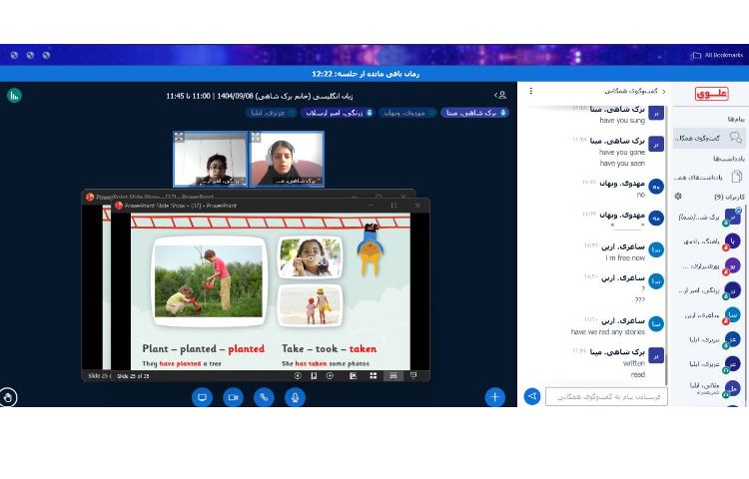Toggle the raise hand button
Viewport: 749px width, 479px height.
click(x=8, y=397)
